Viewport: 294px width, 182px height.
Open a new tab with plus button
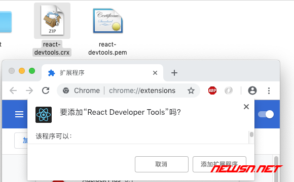pos(174,73)
